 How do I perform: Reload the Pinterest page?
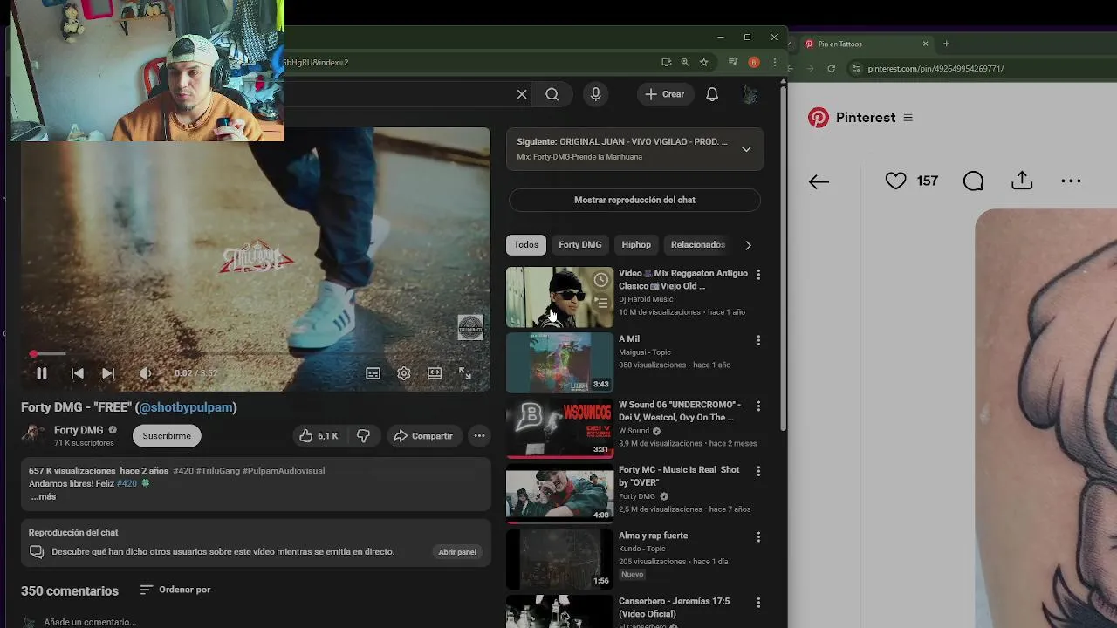point(831,68)
